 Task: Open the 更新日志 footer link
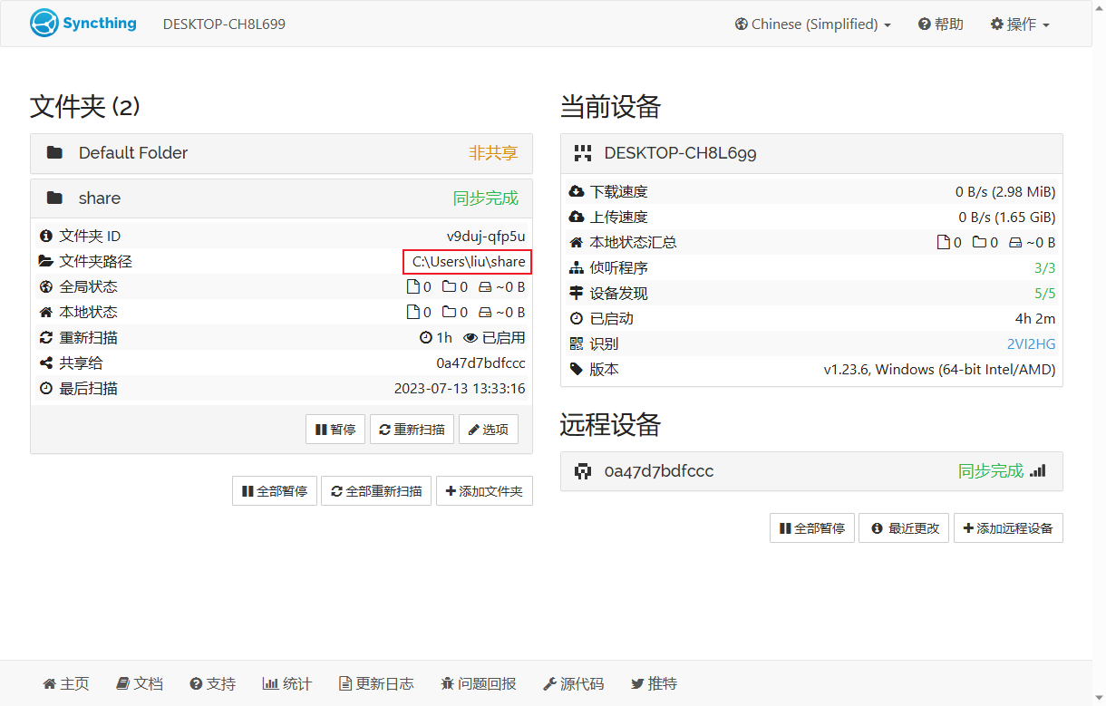[x=376, y=684]
